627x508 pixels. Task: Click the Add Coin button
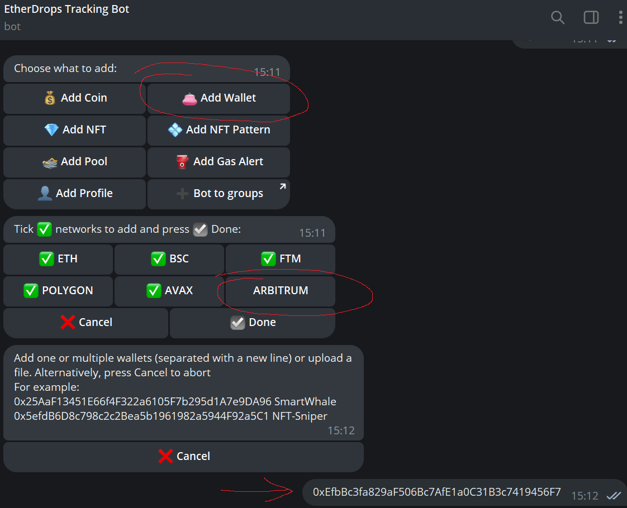(75, 98)
